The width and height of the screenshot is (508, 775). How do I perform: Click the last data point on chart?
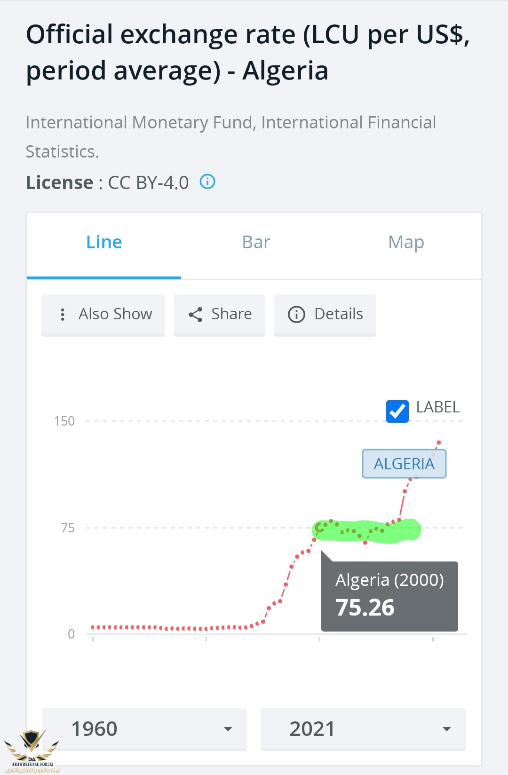tap(439, 443)
